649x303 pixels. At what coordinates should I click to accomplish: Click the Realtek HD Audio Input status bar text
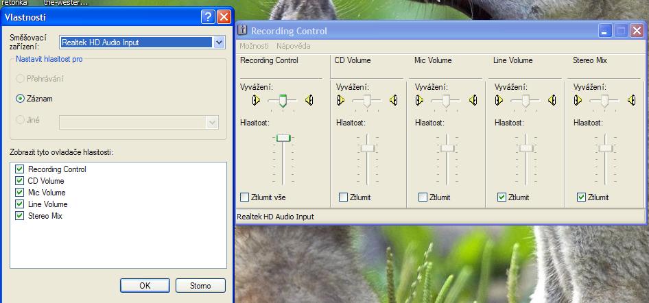pyautogui.click(x=275, y=217)
